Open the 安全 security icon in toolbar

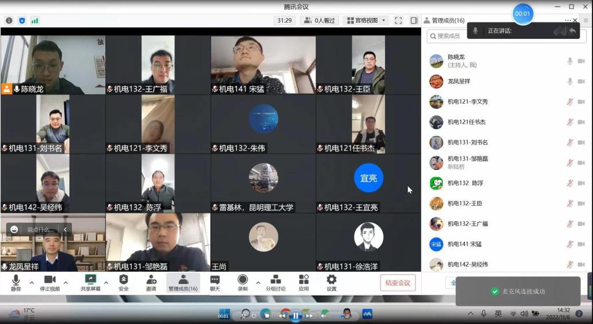tap(123, 282)
